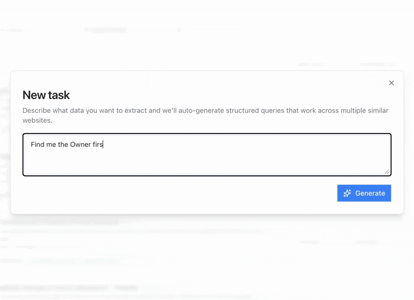The image size is (414, 300).
Task: Focus the task description text area
Action: (207, 160)
